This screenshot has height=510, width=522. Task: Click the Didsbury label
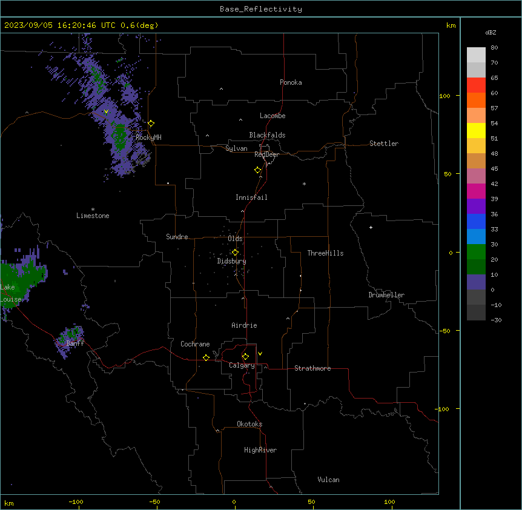point(232,261)
